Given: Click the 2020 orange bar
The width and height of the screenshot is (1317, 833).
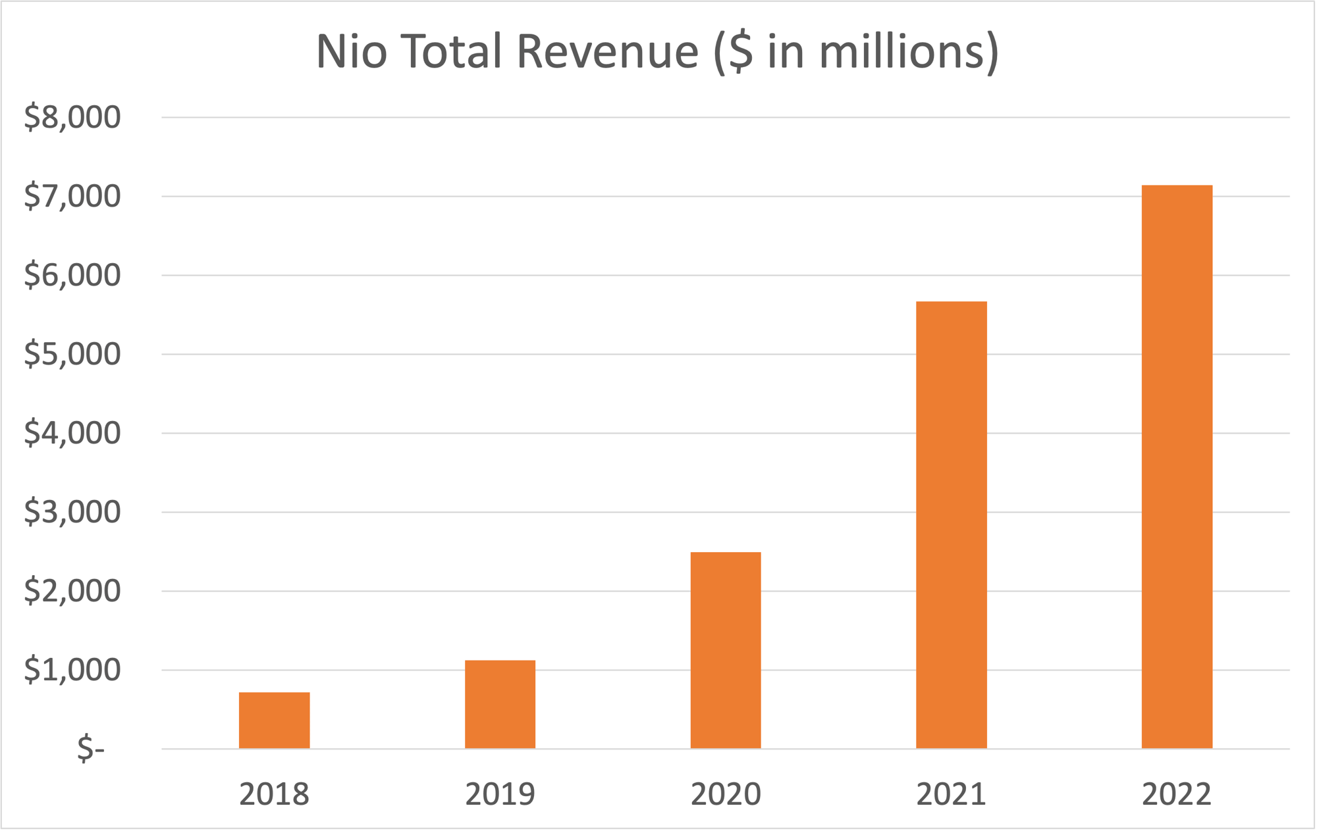Looking at the screenshot, I should tap(726, 650).
